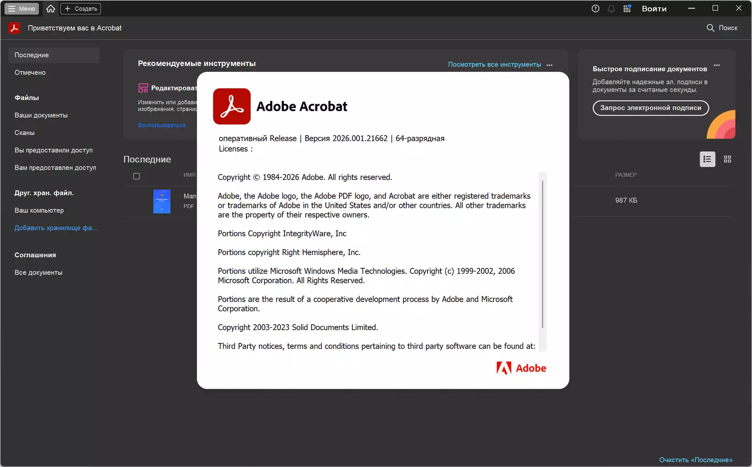Image resolution: width=752 pixels, height=467 pixels.
Task: Click the ИМЯ column header
Action: coord(189,175)
